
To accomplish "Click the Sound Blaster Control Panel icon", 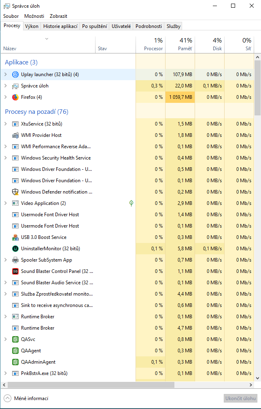I will pyautogui.click(x=15, y=271).
